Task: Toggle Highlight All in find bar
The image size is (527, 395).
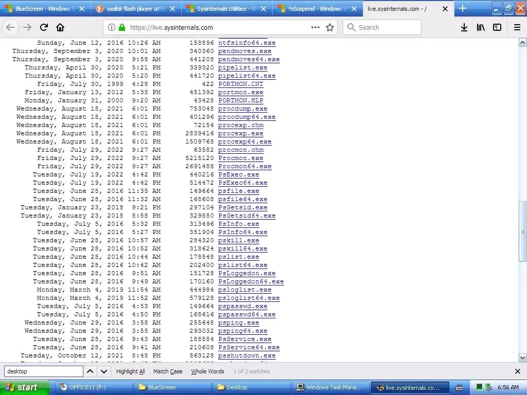Action: coord(130,371)
